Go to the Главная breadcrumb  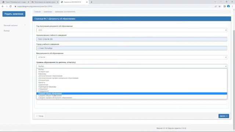click(37, 12)
